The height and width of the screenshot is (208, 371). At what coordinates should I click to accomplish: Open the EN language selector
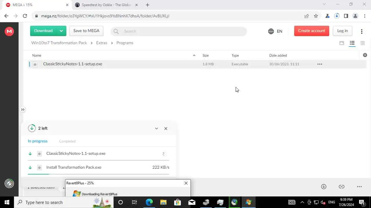click(275, 31)
